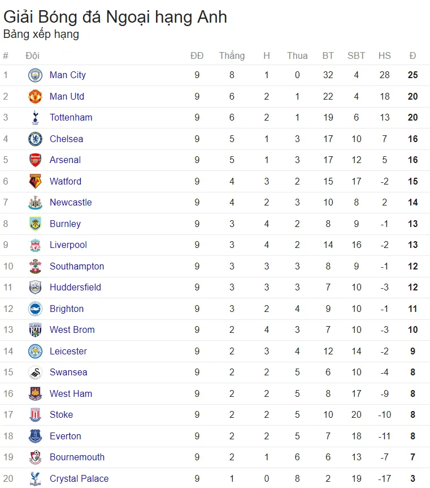Click the HS column header
Image resolution: width=430 pixels, height=488 pixels.
pos(384,55)
